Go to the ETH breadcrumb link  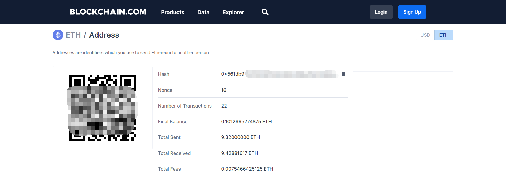click(73, 35)
